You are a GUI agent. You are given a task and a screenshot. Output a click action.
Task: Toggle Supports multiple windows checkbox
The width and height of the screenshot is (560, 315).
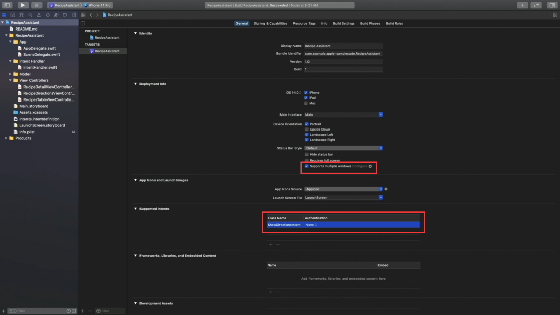[x=306, y=166]
